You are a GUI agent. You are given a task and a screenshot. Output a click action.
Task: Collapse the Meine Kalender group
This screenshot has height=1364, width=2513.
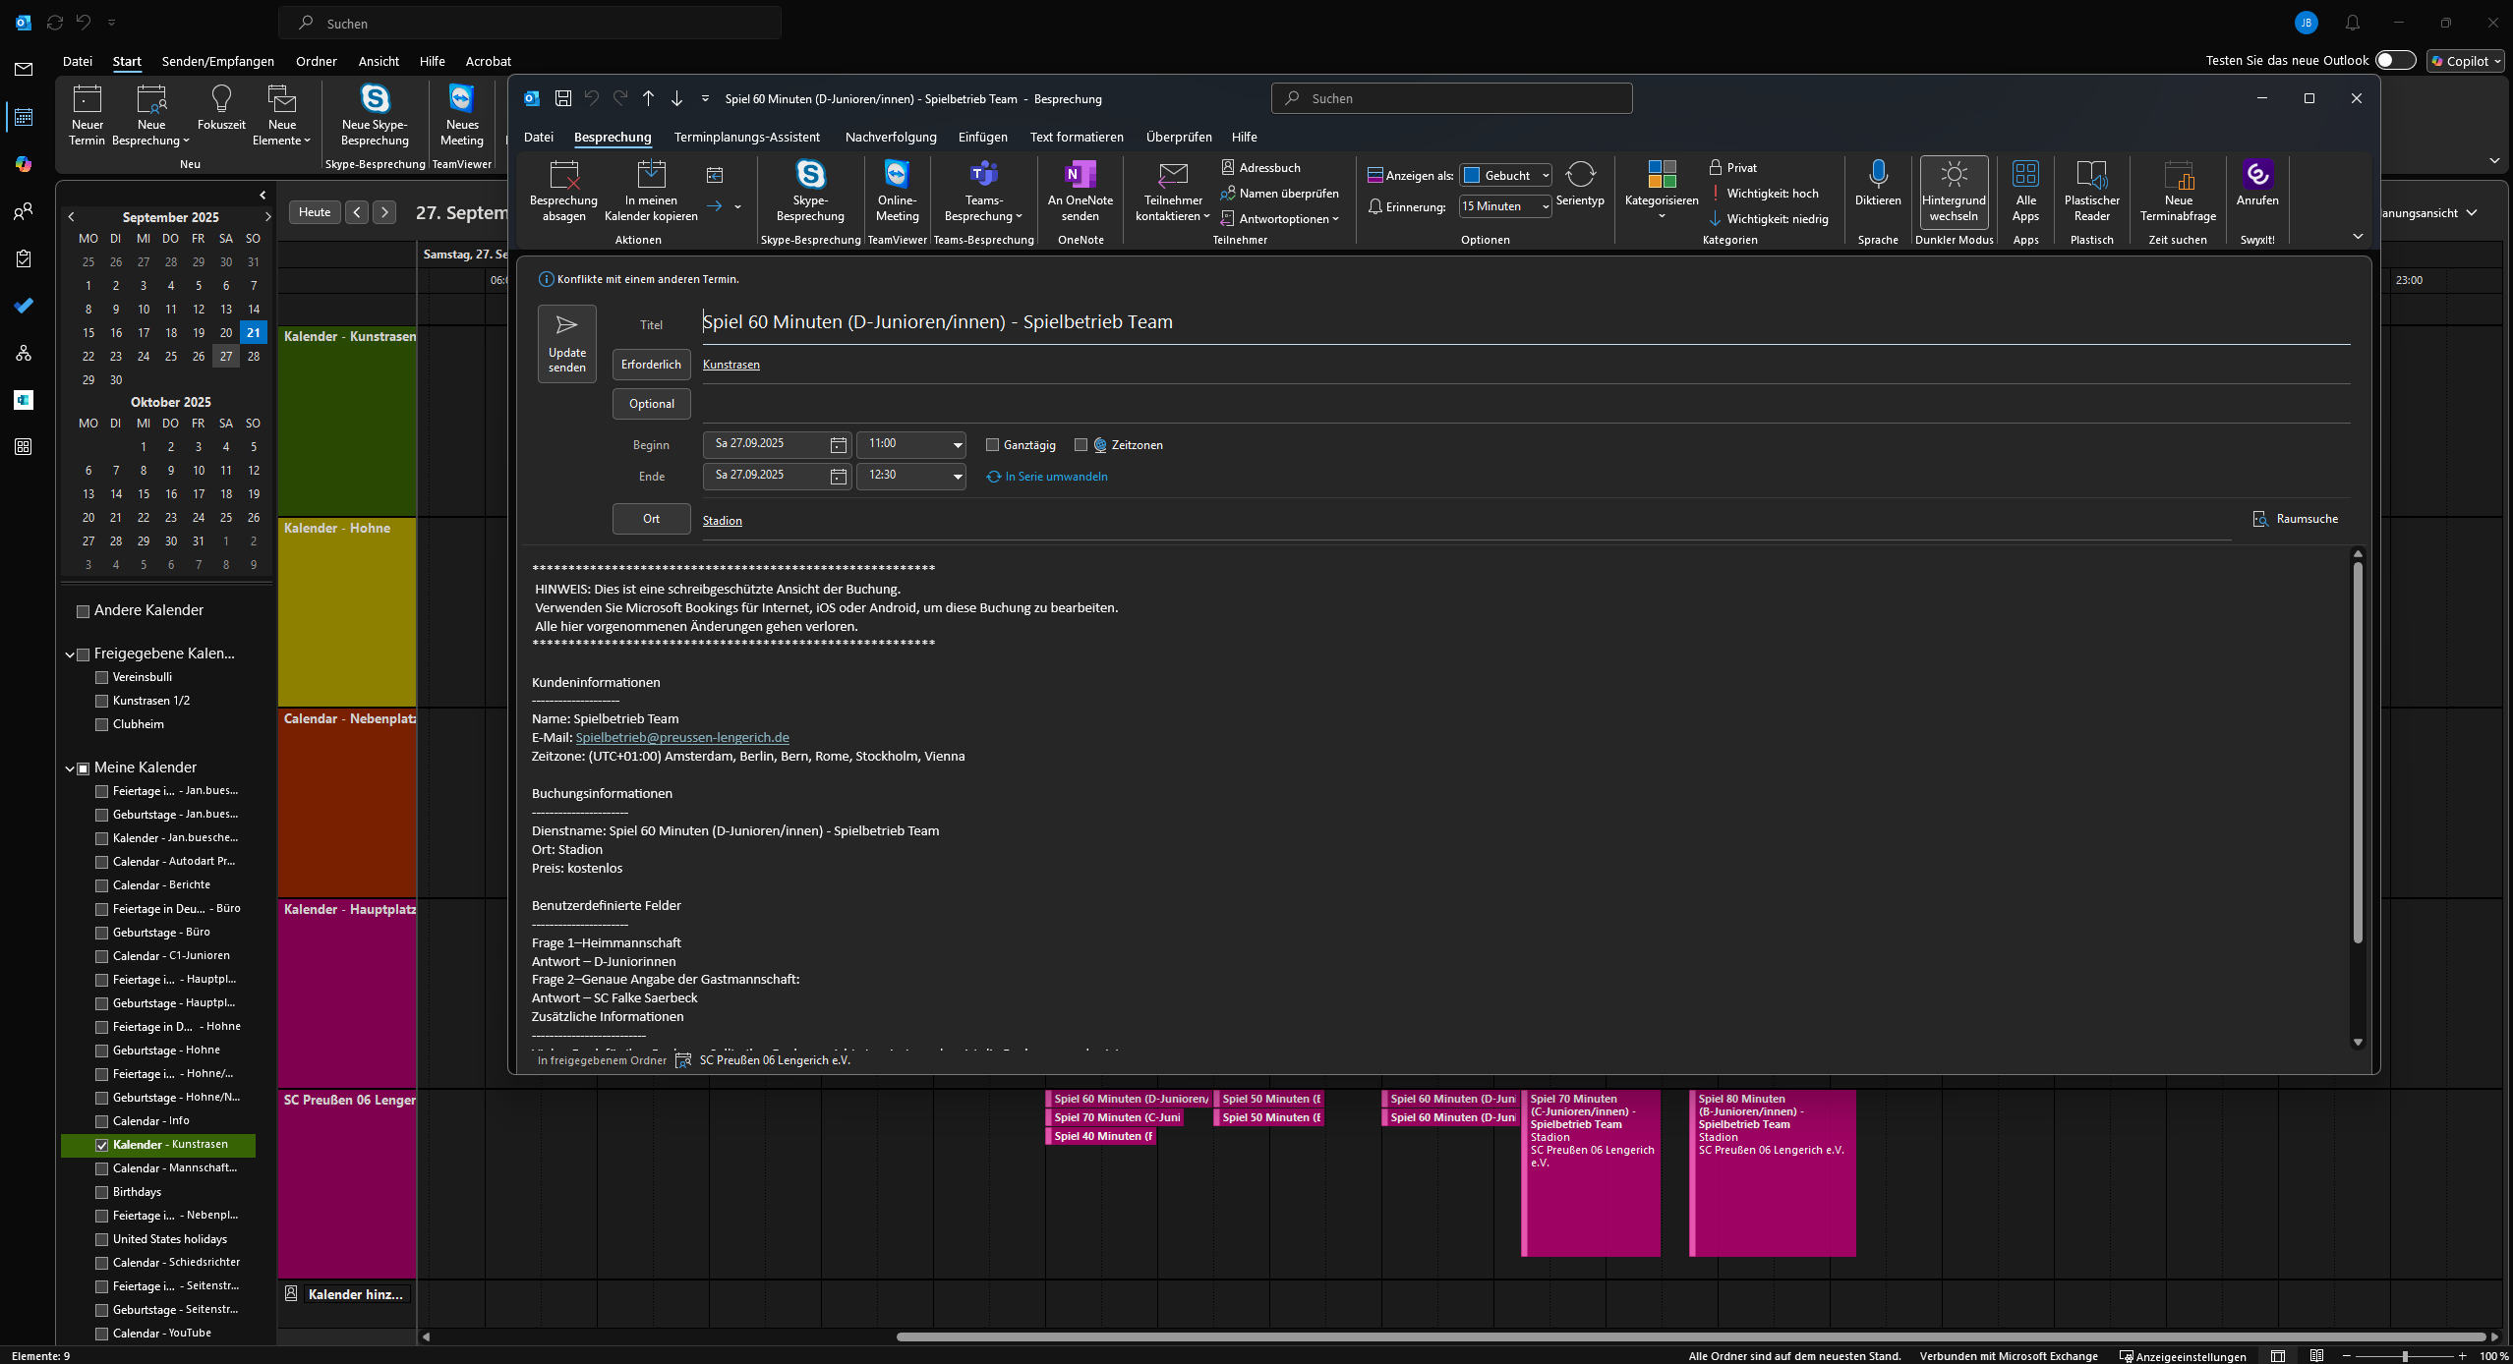pyautogui.click(x=70, y=768)
